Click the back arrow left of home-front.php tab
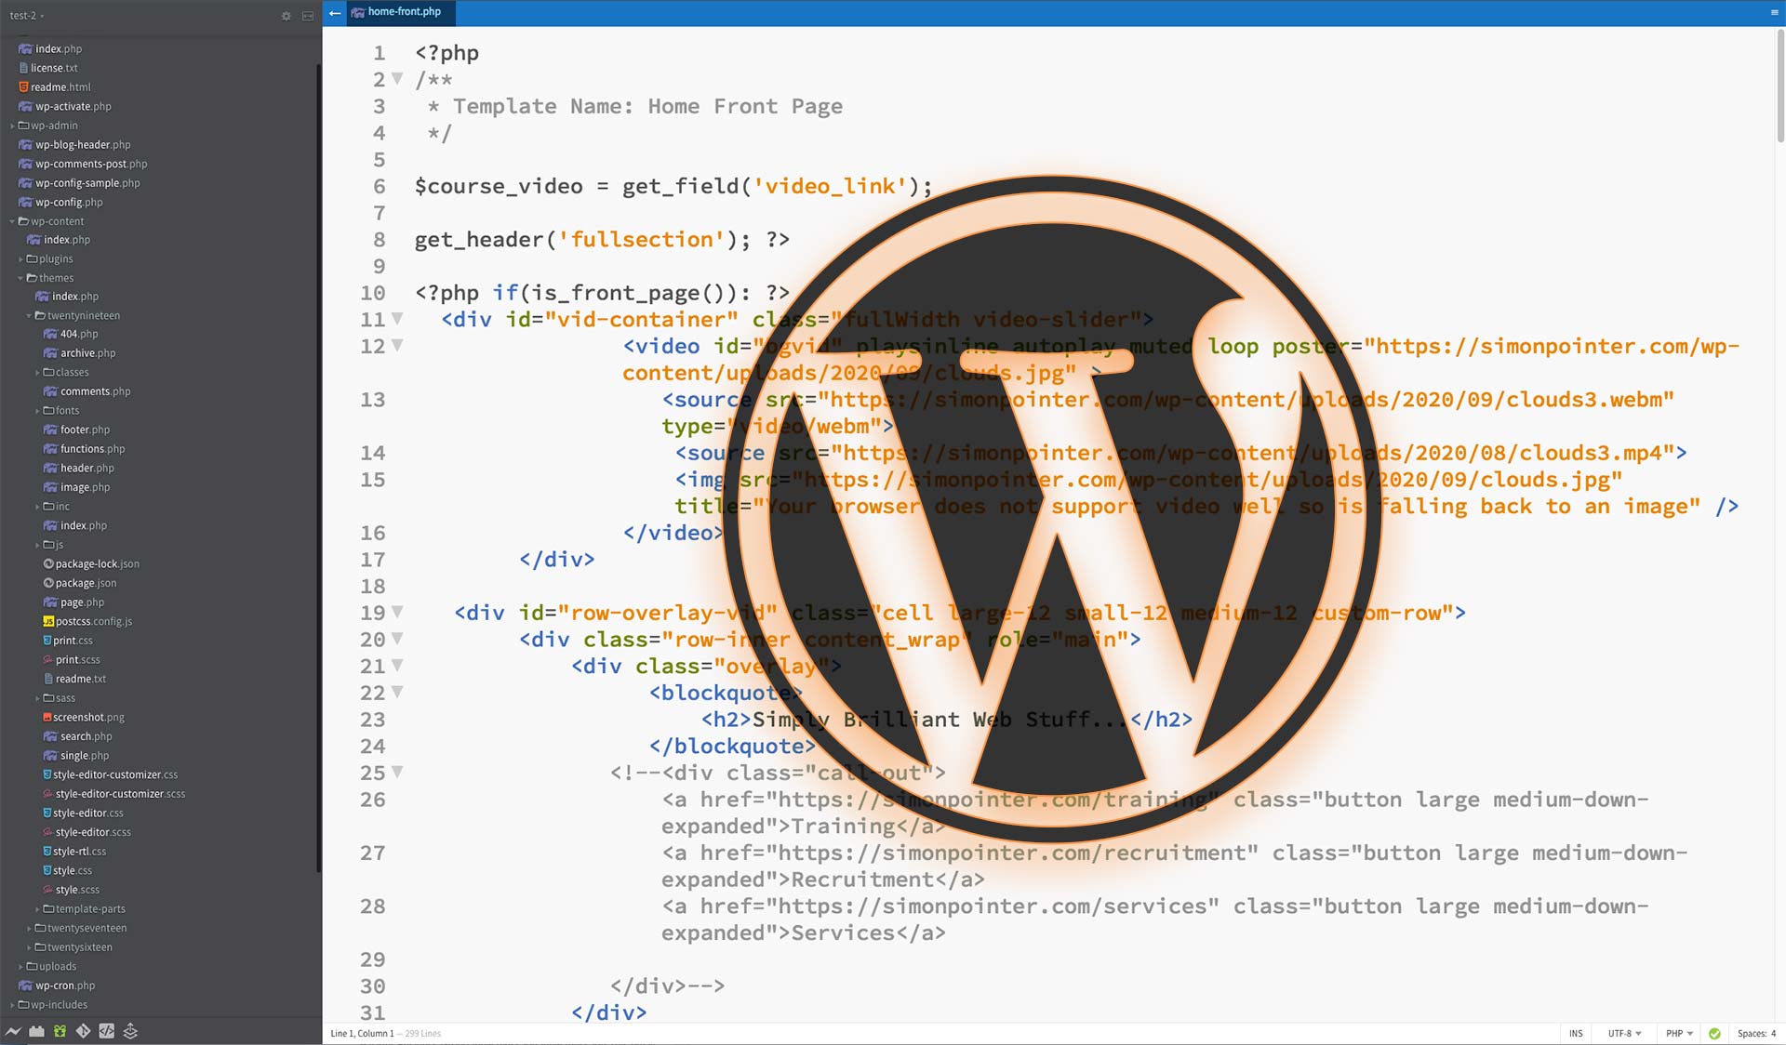1786x1045 pixels. pyautogui.click(x=335, y=13)
